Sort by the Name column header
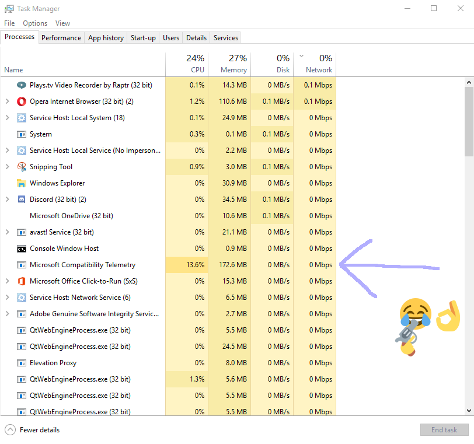This screenshot has width=474, height=444. pyautogui.click(x=83, y=64)
